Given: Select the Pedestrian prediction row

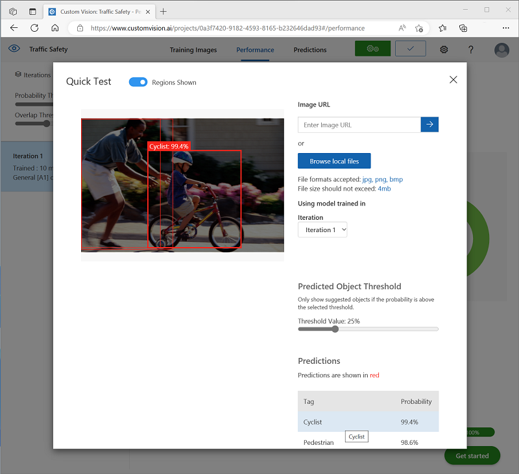Looking at the screenshot, I should click(368, 442).
